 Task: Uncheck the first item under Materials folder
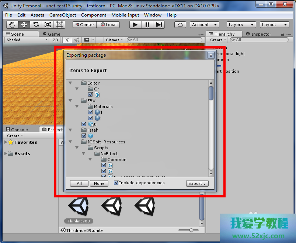pyautogui.click(x=90, y=112)
